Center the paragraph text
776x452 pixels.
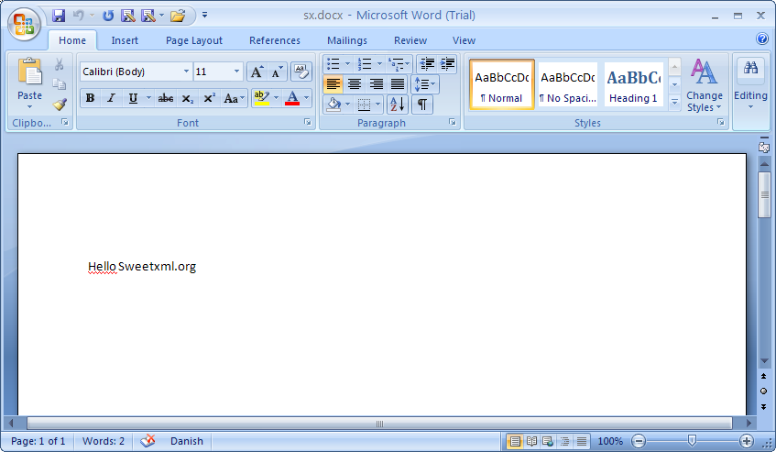355,84
